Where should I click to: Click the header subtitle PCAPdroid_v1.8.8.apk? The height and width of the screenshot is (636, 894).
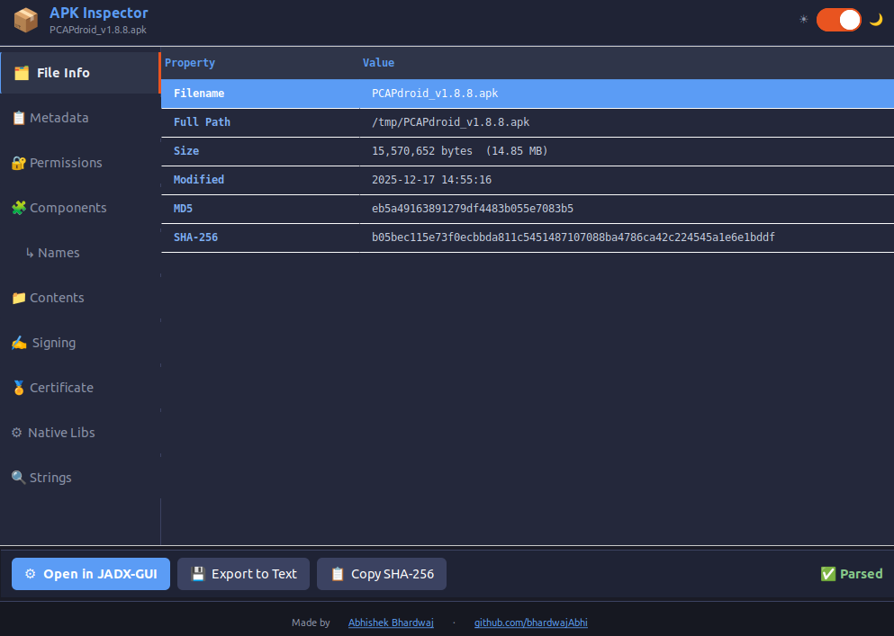(x=98, y=30)
